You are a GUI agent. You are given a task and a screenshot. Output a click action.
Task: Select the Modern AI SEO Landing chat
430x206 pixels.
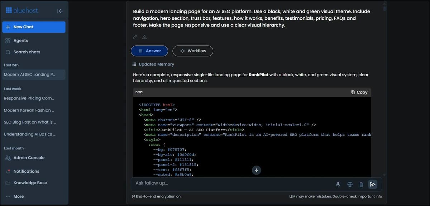[34, 75]
